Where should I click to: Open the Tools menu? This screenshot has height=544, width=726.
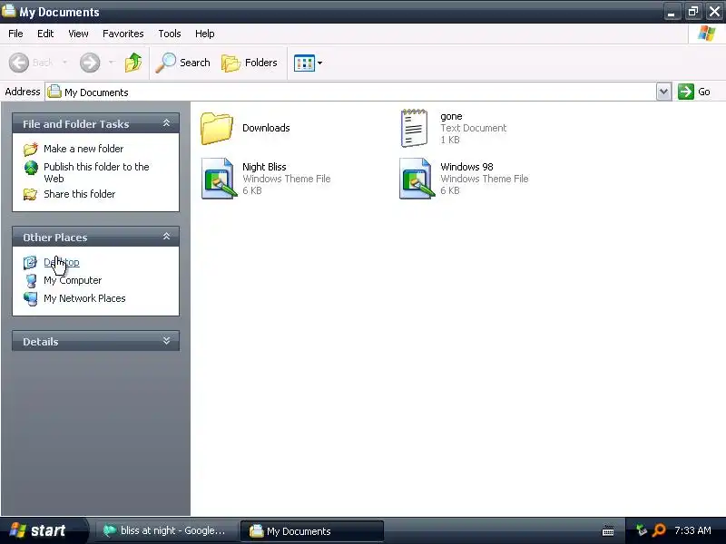(x=170, y=34)
